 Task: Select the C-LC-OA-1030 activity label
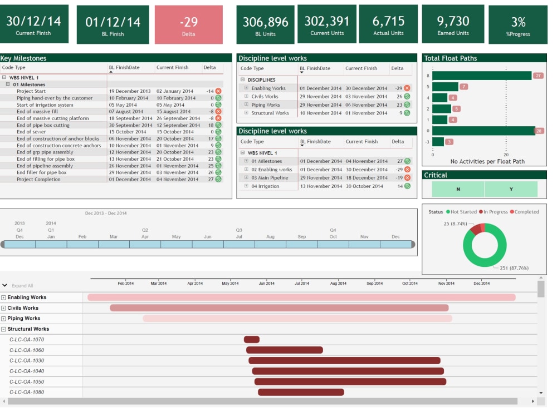click(27, 361)
